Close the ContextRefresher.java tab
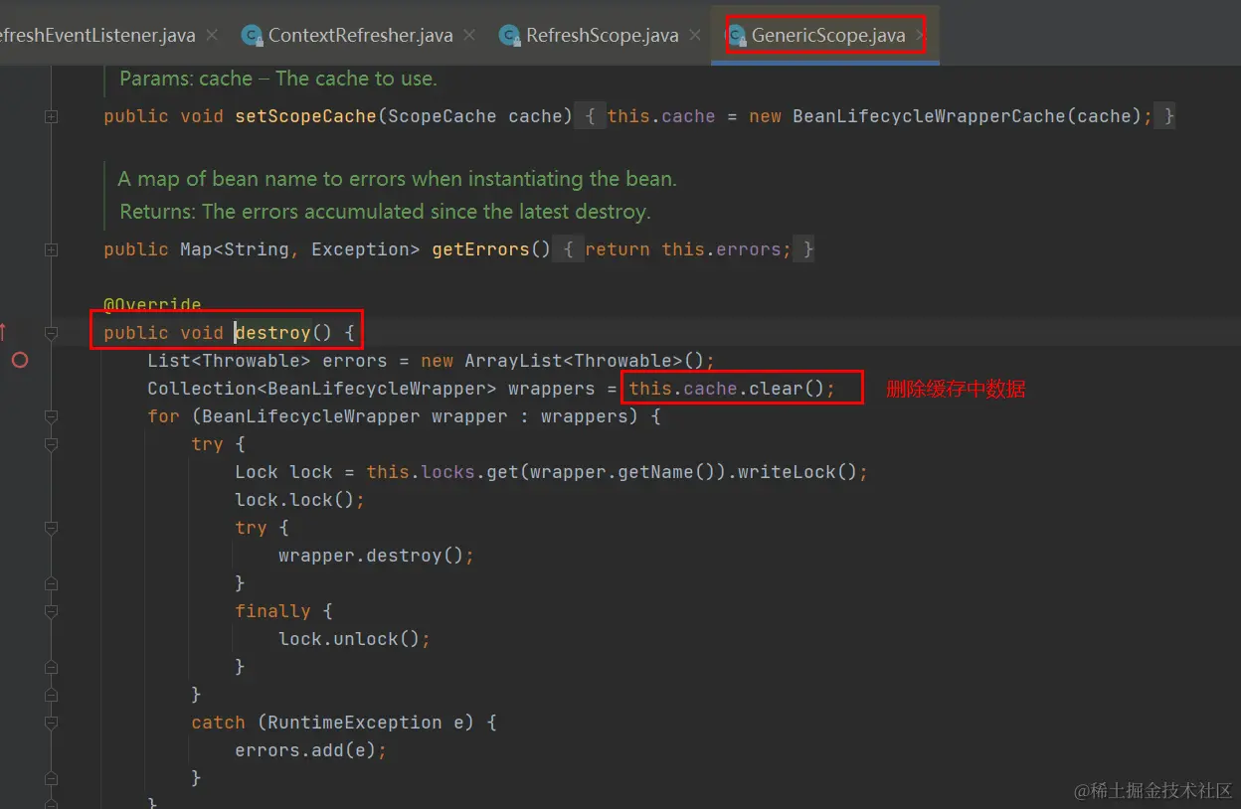The width and height of the screenshot is (1241, 809). click(x=469, y=35)
